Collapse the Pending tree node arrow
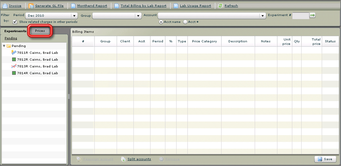This screenshot has width=341, height=166. tap(4, 46)
